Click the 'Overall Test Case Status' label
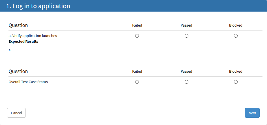This screenshot has height=125, width=267. pyautogui.click(x=28, y=82)
